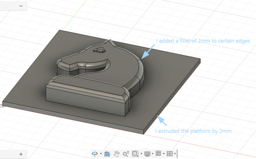
Task: Open the Display Settings monitor icon
Action: tap(147, 154)
